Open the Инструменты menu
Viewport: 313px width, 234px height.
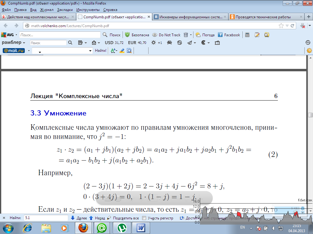pos(88,10)
